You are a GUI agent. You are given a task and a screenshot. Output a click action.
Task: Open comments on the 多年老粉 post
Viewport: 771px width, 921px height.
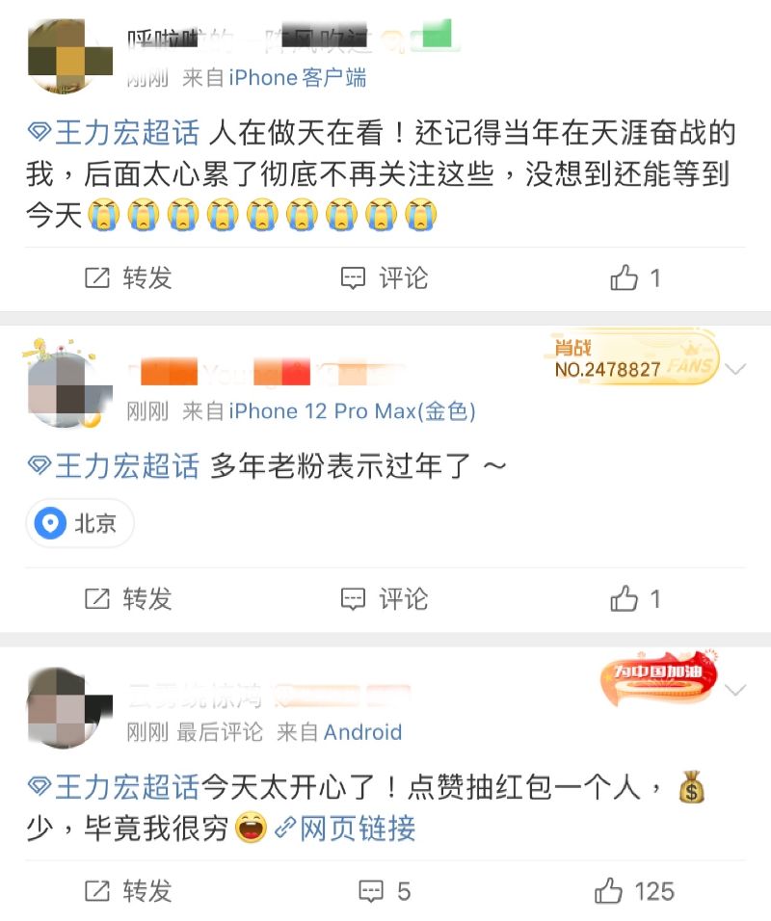click(x=385, y=599)
